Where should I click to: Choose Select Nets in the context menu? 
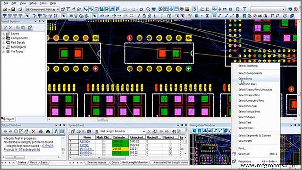pyautogui.click(x=256, y=79)
